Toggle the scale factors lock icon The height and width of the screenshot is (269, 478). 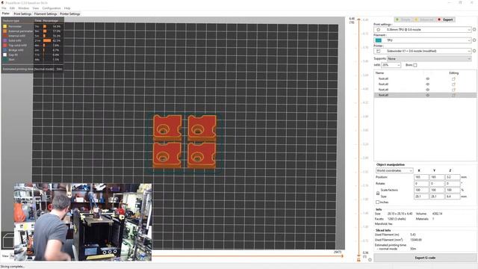point(378,194)
